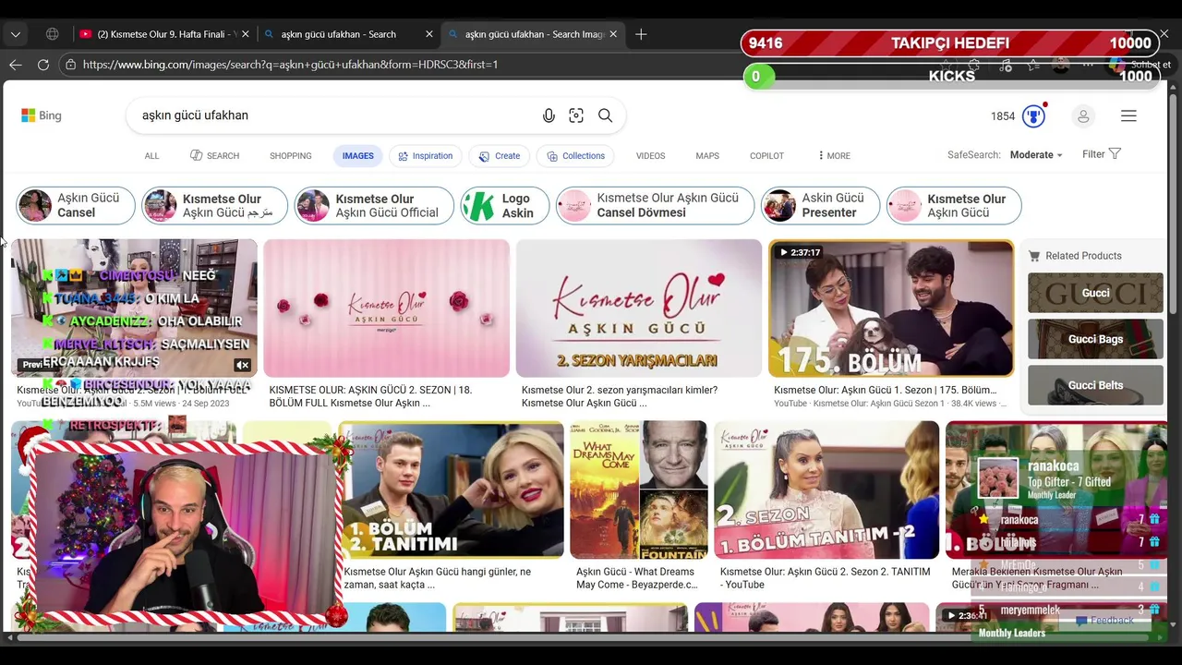Click the microphone voice search icon
Screen dimensions: 1182x665
coord(549,115)
